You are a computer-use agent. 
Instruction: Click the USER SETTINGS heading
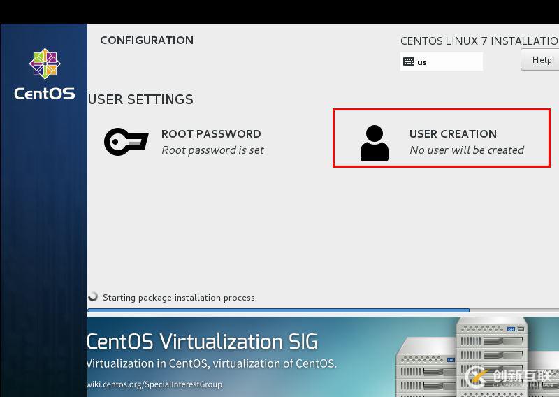[x=140, y=99]
